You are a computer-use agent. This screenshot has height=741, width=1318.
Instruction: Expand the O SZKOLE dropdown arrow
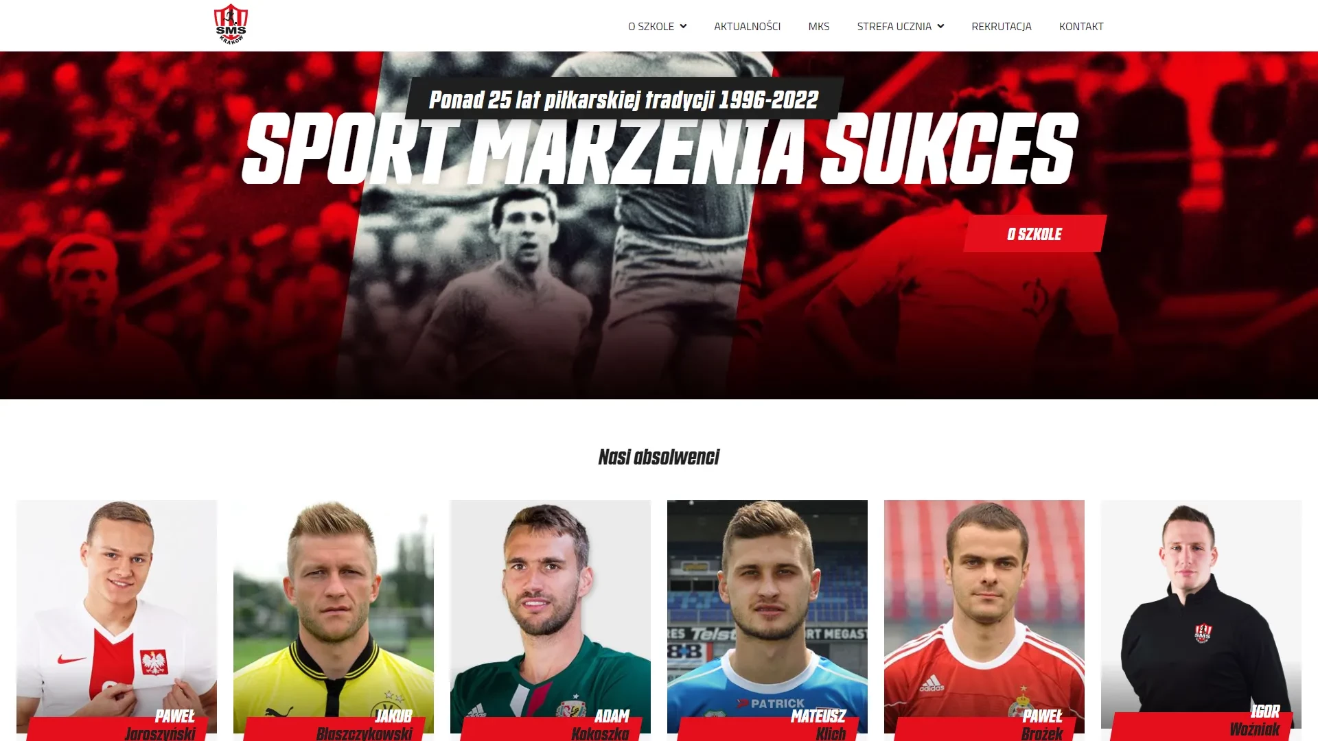coord(683,27)
